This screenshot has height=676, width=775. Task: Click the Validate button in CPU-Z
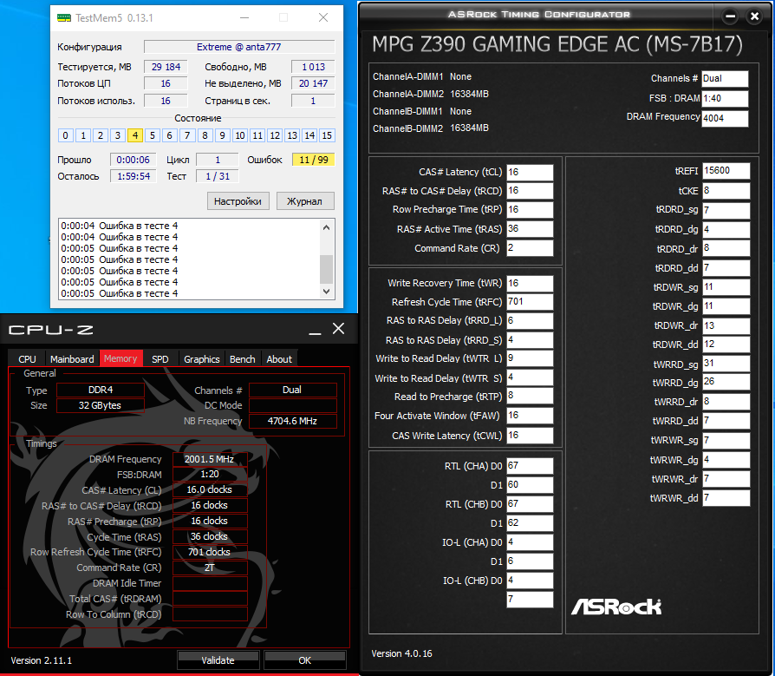click(218, 660)
